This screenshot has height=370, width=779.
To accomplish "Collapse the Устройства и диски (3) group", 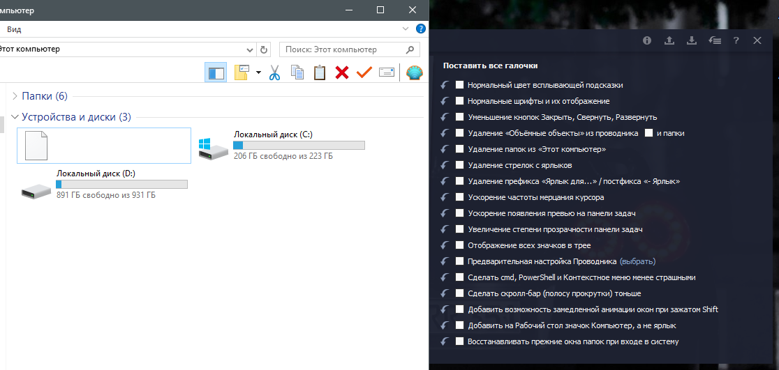I will coord(15,117).
